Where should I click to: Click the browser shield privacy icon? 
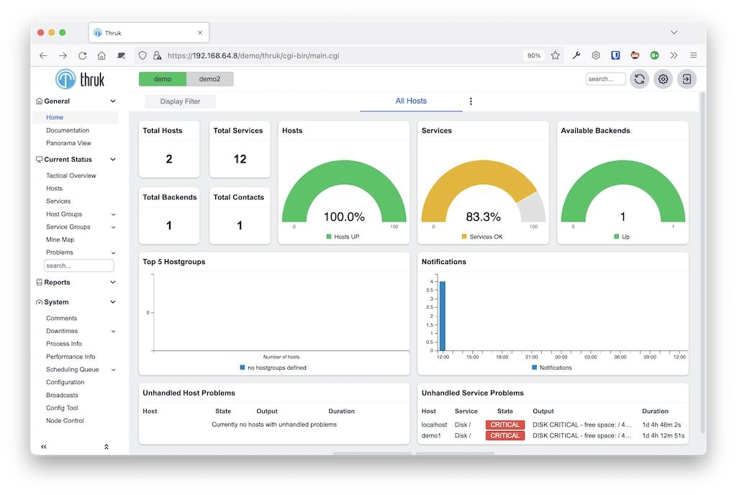point(143,55)
